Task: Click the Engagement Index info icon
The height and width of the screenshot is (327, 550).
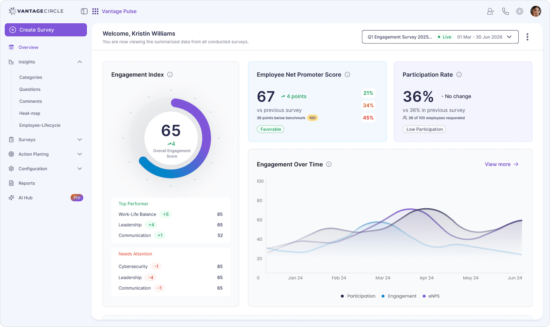Action: tap(169, 74)
